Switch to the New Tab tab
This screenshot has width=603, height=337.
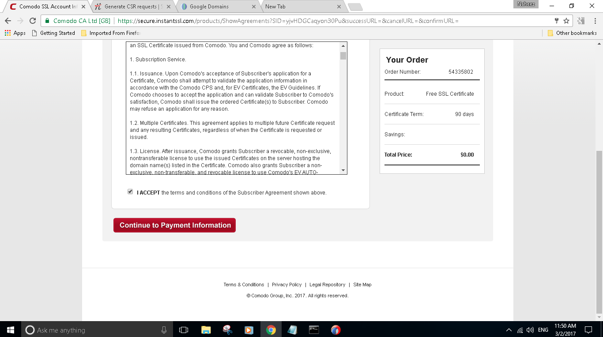coord(301,7)
